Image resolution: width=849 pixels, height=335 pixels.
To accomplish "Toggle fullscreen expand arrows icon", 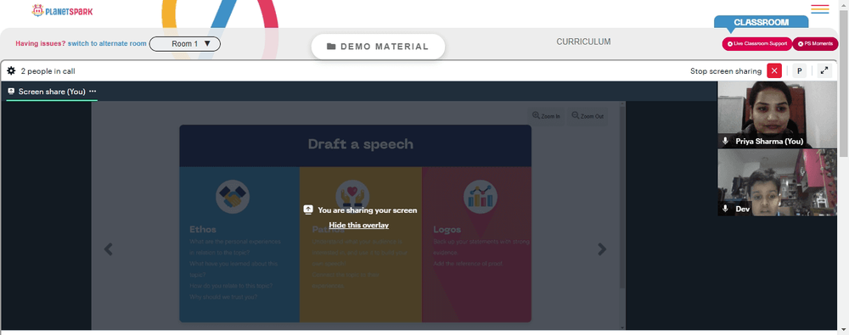I will (824, 71).
